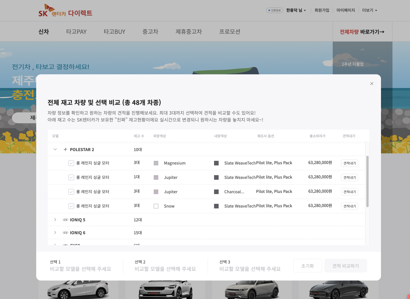The height and width of the screenshot is (299, 410).
Task: Open 마이페이지 link
Action: (346, 10)
